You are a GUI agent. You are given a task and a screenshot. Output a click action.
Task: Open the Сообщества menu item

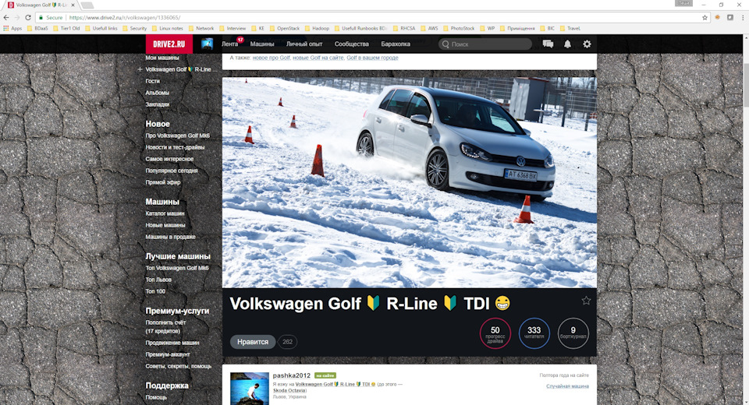(x=352, y=44)
